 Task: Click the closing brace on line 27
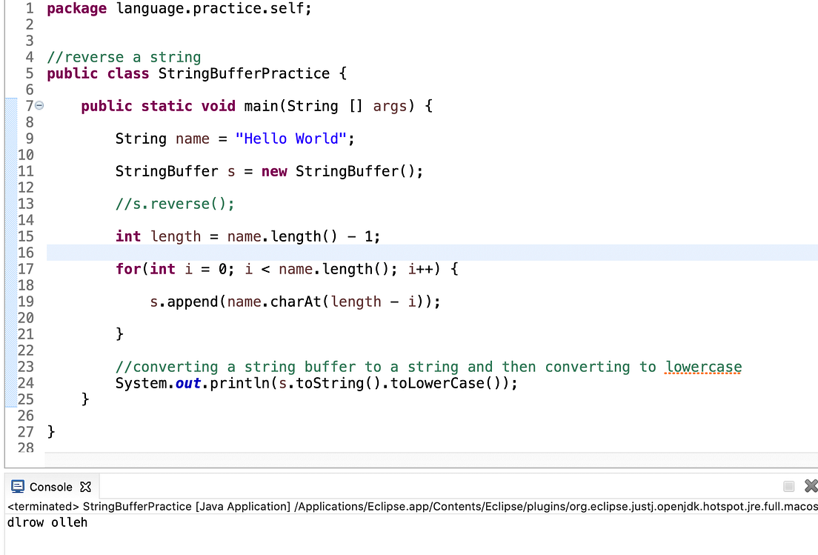click(x=51, y=432)
